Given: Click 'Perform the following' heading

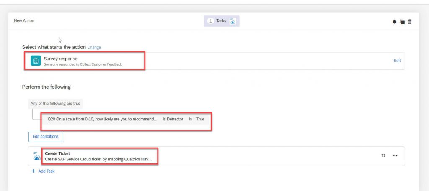Looking at the screenshot, I should point(46,87).
